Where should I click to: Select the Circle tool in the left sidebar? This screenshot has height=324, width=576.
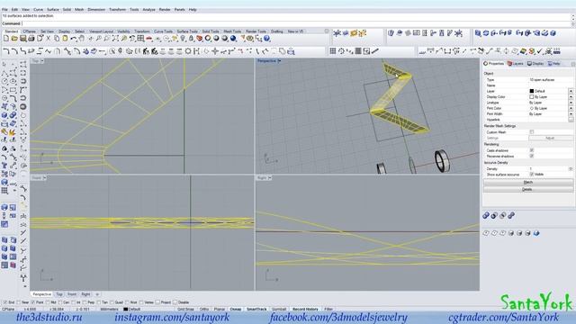click(x=4, y=81)
